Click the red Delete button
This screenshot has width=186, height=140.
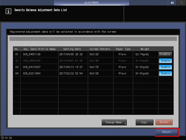[164, 122]
